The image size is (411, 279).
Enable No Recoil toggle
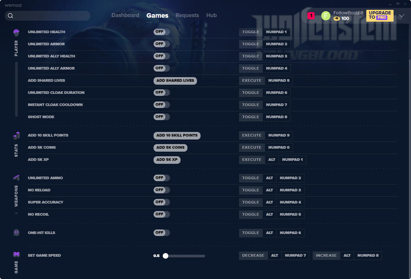(161, 215)
